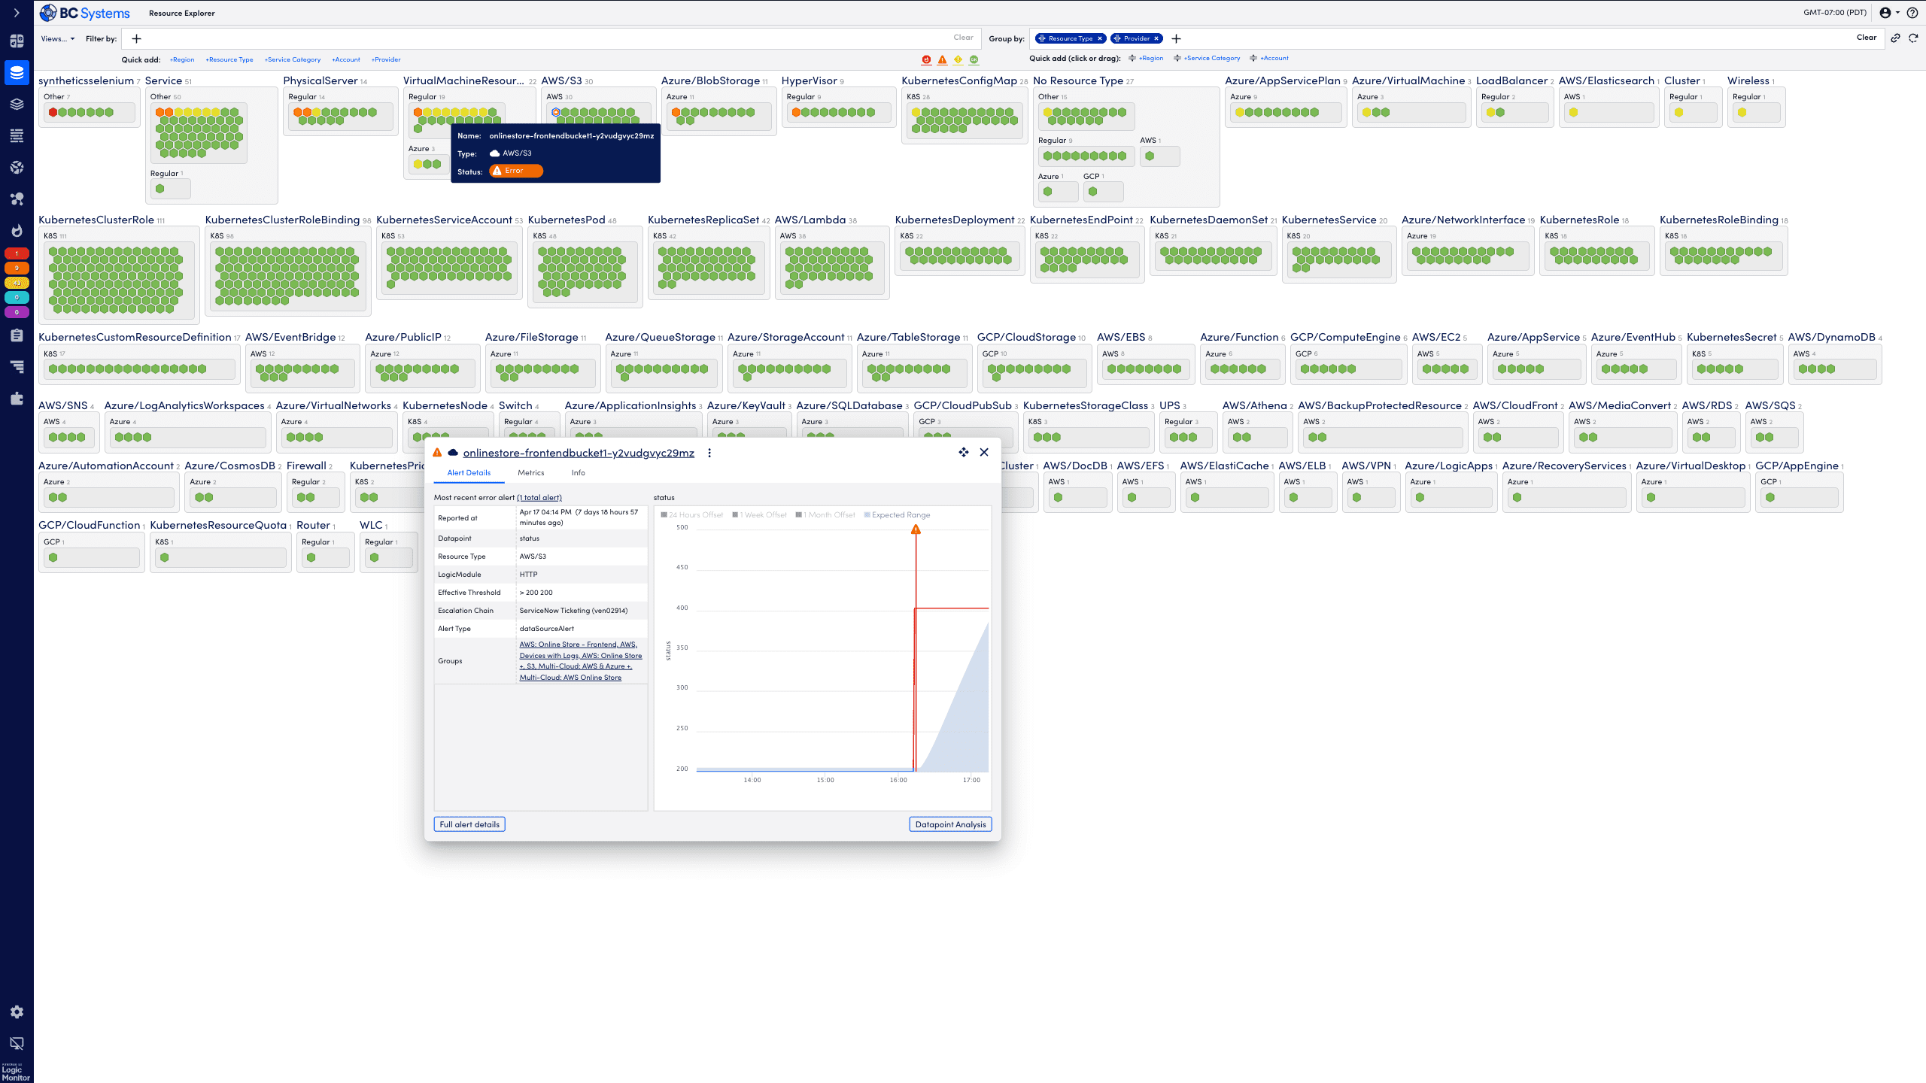The height and width of the screenshot is (1083, 1926).
Task: Select red hexagon in syntheticsselenium group
Action: pyautogui.click(x=53, y=113)
